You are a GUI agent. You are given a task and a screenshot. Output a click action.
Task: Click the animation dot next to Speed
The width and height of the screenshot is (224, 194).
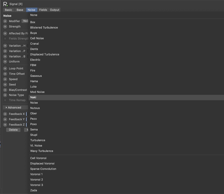(5, 79)
